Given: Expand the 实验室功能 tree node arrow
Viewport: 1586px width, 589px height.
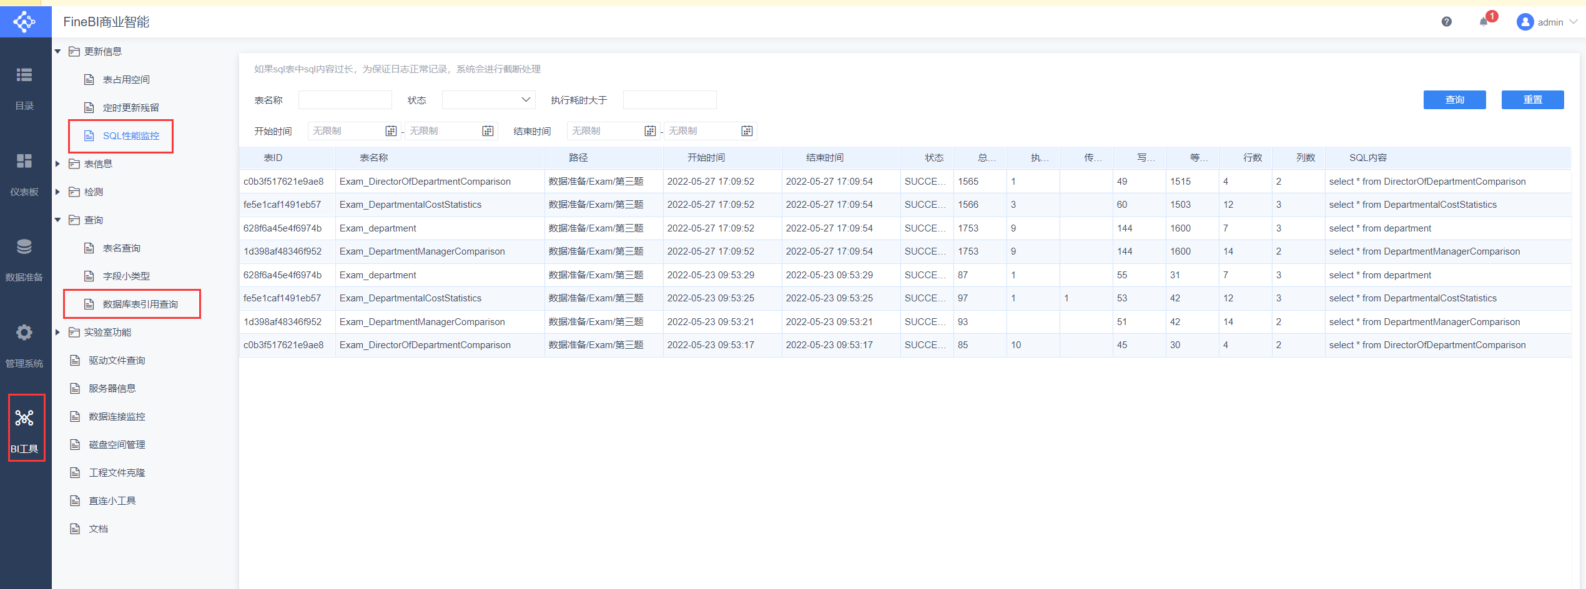Looking at the screenshot, I should (57, 332).
